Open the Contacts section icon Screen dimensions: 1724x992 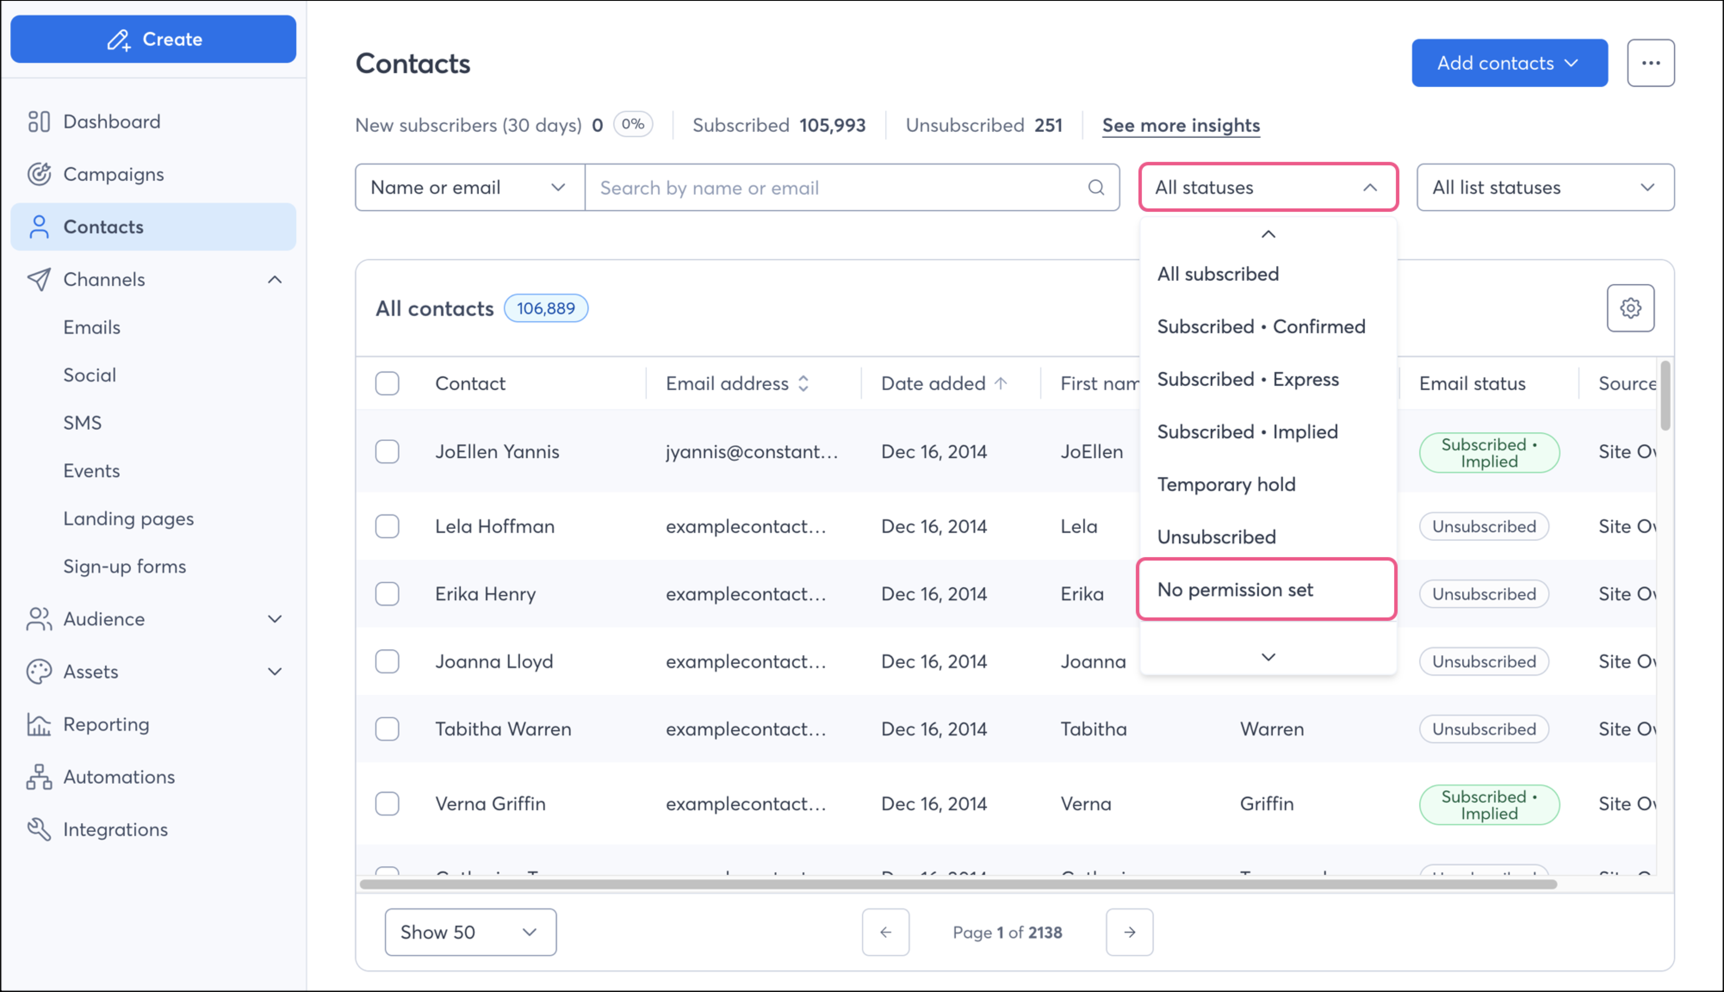pos(39,226)
